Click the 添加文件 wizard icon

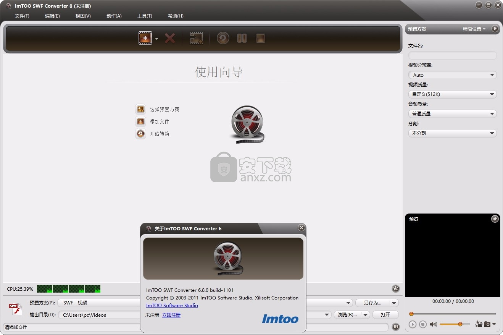pyautogui.click(x=140, y=121)
